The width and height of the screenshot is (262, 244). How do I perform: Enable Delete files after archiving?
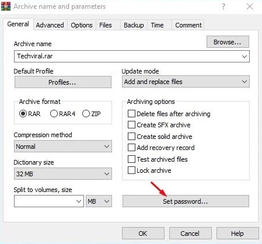coord(131,114)
